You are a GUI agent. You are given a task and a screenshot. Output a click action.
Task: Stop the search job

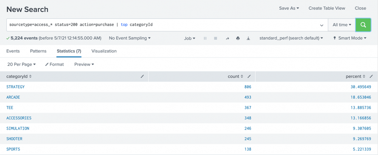(215, 38)
